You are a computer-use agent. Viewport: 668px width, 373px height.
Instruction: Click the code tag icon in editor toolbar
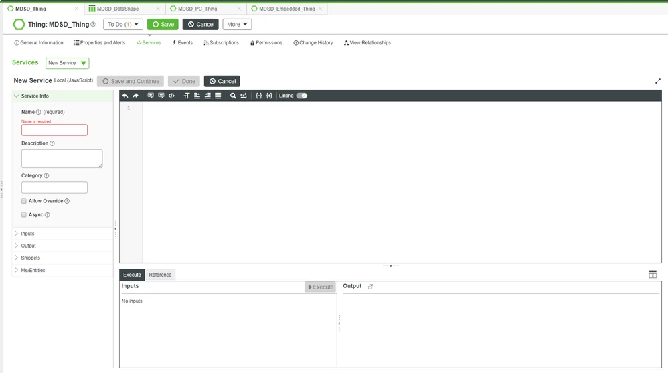click(x=171, y=96)
